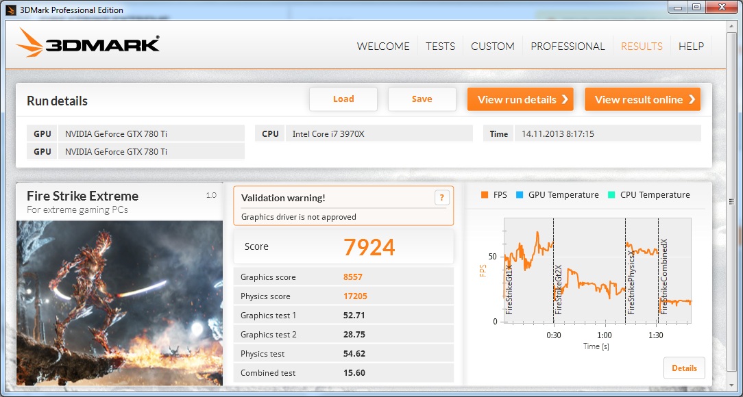This screenshot has width=743, height=397.
Task: Click the 'Graphics driver is not approved' message
Action: coord(299,217)
